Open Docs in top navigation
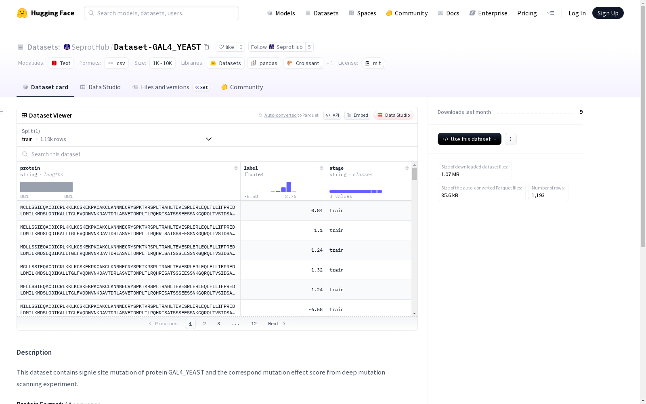This screenshot has height=404, width=646. (449, 13)
